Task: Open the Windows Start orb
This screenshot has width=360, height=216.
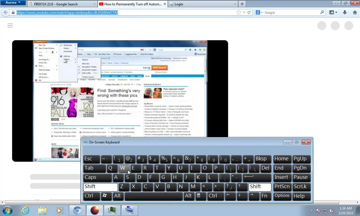Action: point(7,210)
